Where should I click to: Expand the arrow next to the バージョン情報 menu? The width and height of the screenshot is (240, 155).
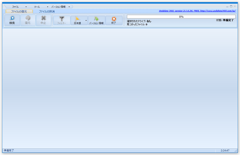click(x=69, y=7)
